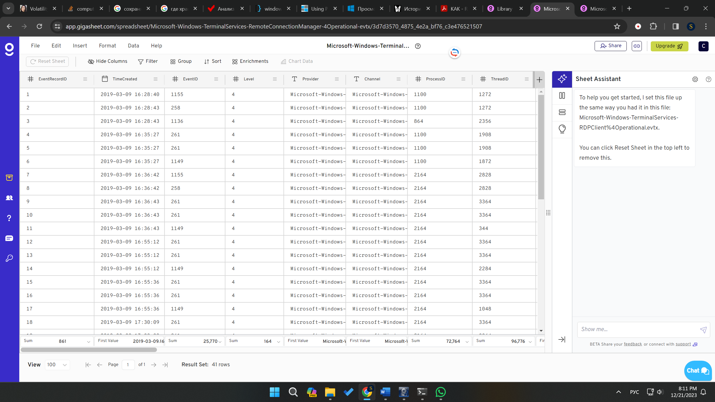Click the file info help icon beside title
Image resolution: width=715 pixels, height=402 pixels.
click(x=418, y=46)
